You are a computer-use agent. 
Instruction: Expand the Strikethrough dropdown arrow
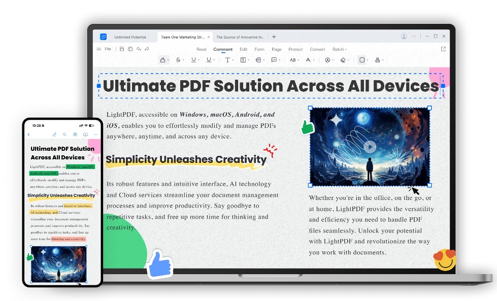pos(184,60)
